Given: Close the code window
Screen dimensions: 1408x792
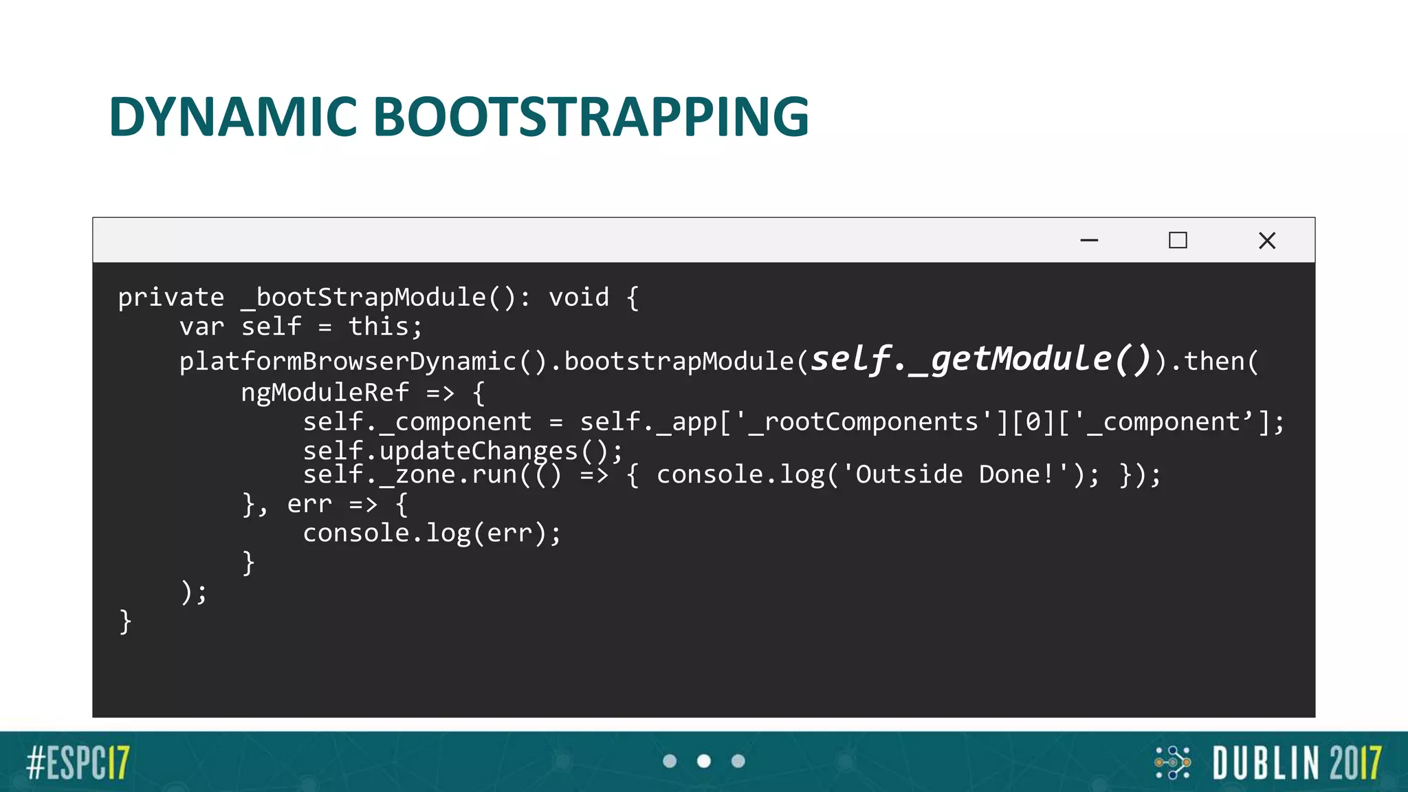Looking at the screenshot, I should click(x=1267, y=240).
